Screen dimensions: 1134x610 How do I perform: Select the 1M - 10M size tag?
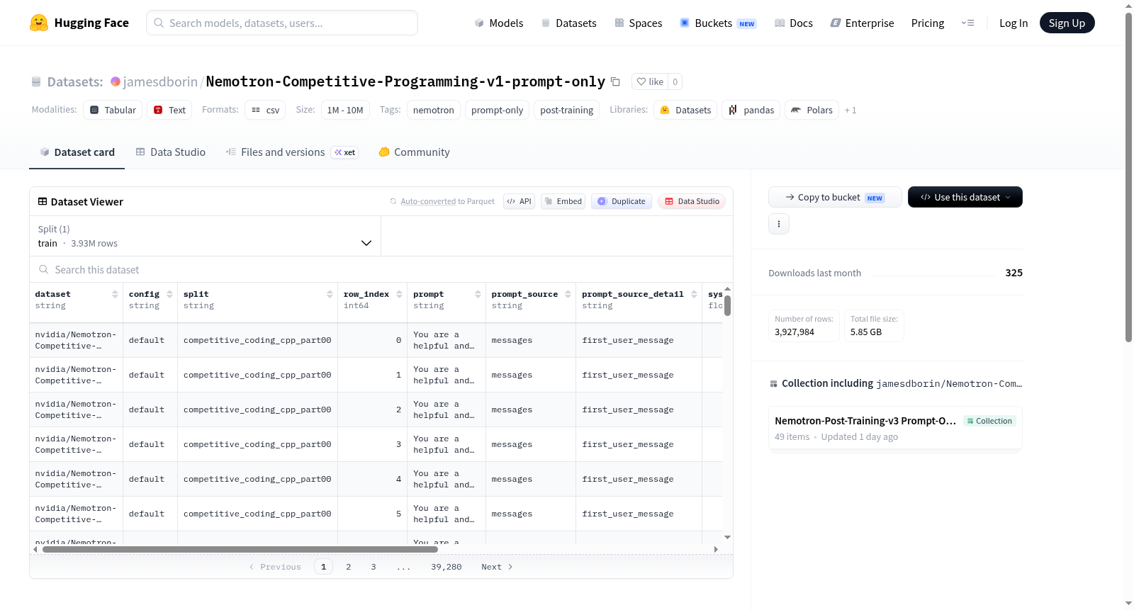[345, 110]
